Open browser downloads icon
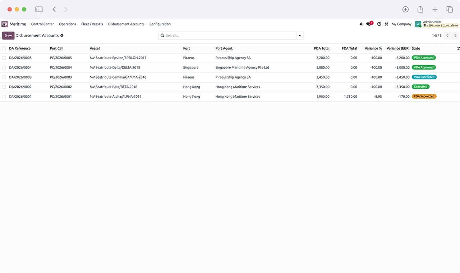This screenshot has width=460, height=273. point(405,9)
